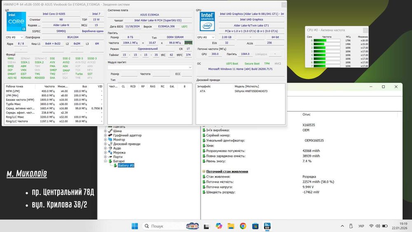The height and width of the screenshot is (232, 412).
Task: Select the Порти node icon in the tree
Action: tap(110, 157)
